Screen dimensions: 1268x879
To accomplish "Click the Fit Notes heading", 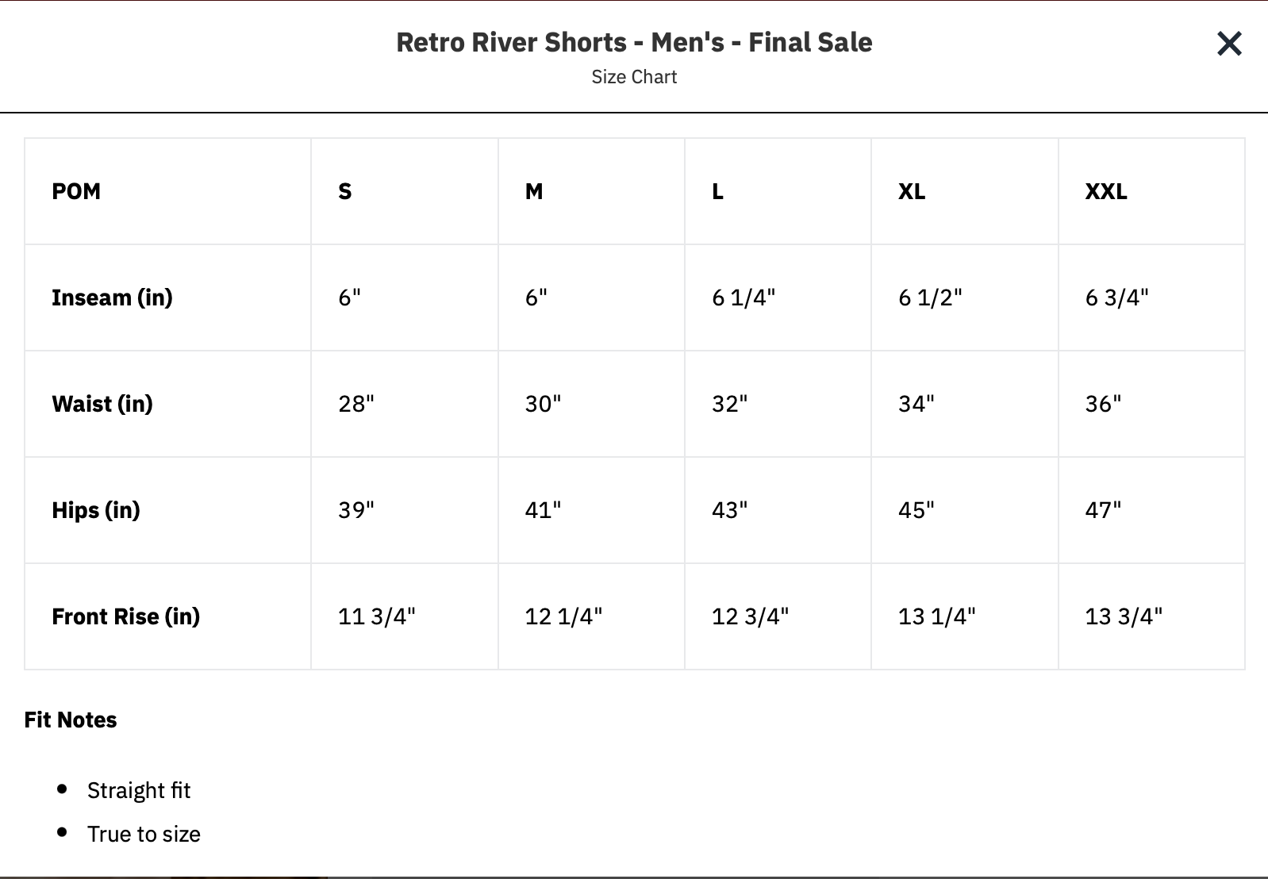I will tap(71, 720).
